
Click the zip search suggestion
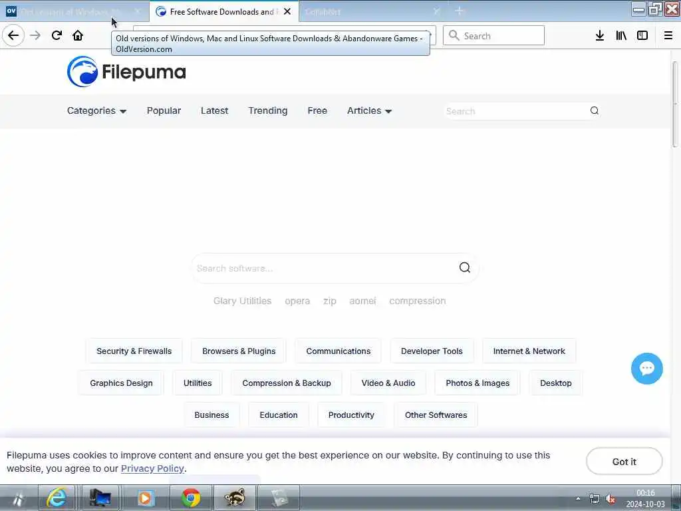point(330,301)
